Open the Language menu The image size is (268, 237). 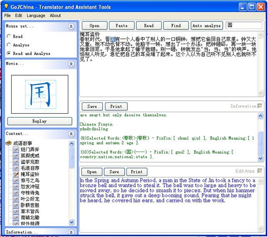pos(36,16)
